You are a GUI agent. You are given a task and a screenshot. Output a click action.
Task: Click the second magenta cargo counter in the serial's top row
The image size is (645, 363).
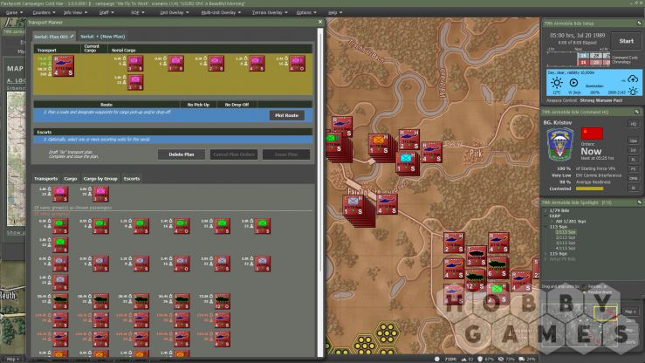[x=175, y=64]
